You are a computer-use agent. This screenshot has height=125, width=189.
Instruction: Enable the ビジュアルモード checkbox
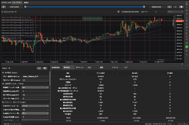(2, 12)
